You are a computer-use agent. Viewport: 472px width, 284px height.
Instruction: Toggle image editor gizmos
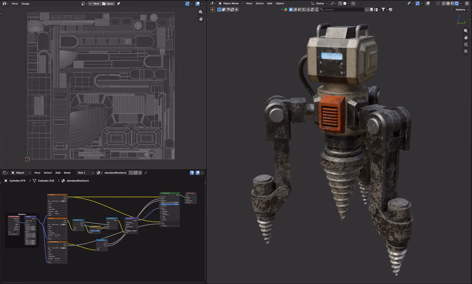pyautogui.click(x=187, y=4)
